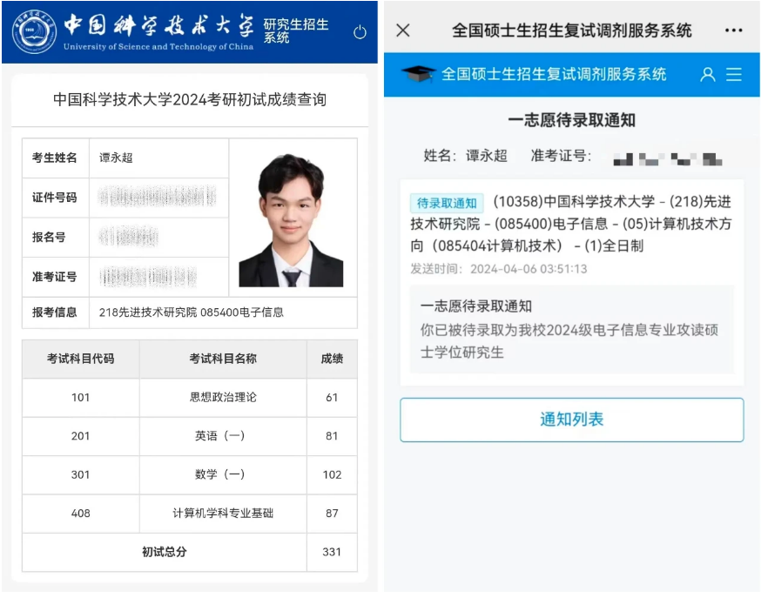Image resolution: width=761 pixels, height=598 pixels.
Task: Click the 数学（一） subject name
Action: tap(220, 474)
